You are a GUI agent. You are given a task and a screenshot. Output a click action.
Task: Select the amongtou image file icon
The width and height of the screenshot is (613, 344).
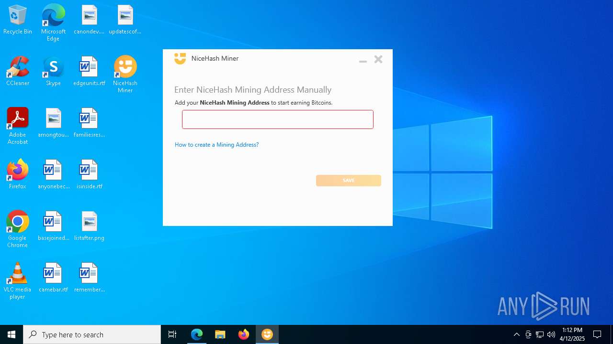coord(53,123)
